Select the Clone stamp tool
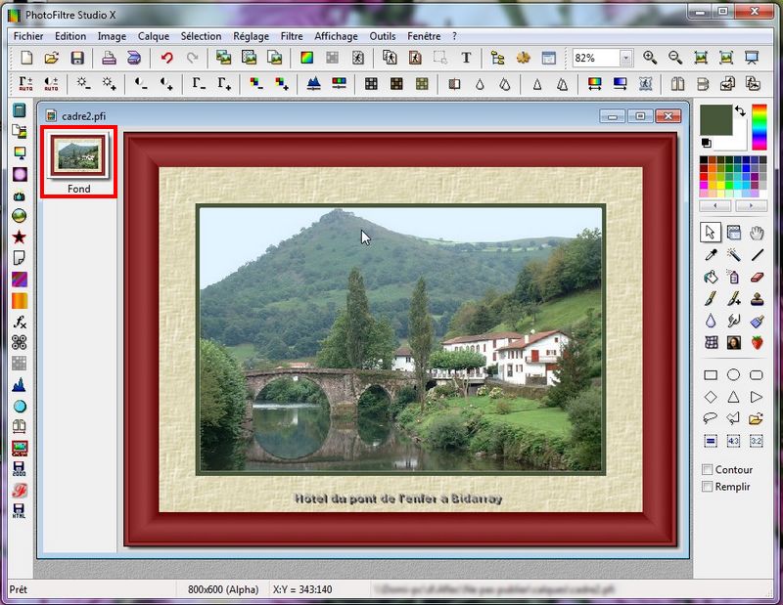This screenshot has width=783, height=605. (757, 298)
